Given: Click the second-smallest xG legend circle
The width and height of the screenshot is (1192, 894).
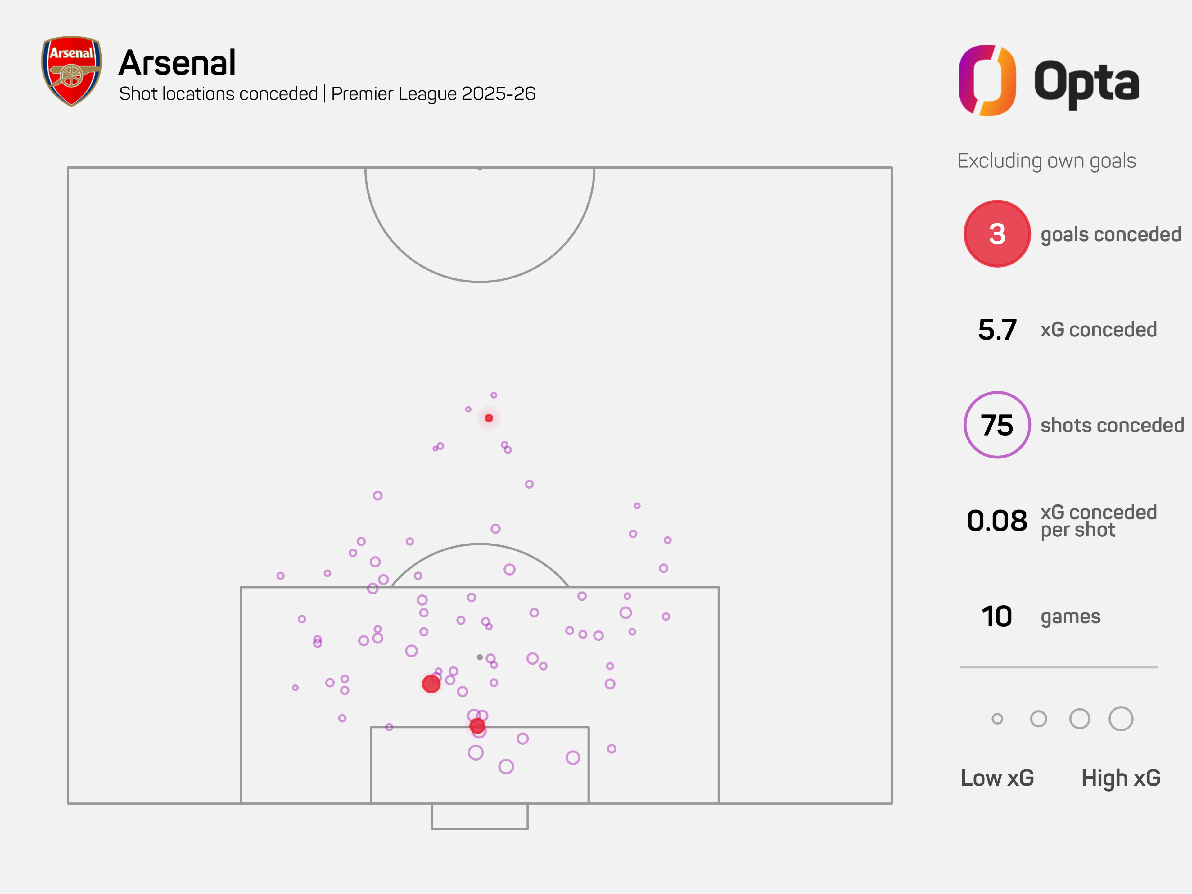Looking at the screenshot, I should [x=1038, y=719].
